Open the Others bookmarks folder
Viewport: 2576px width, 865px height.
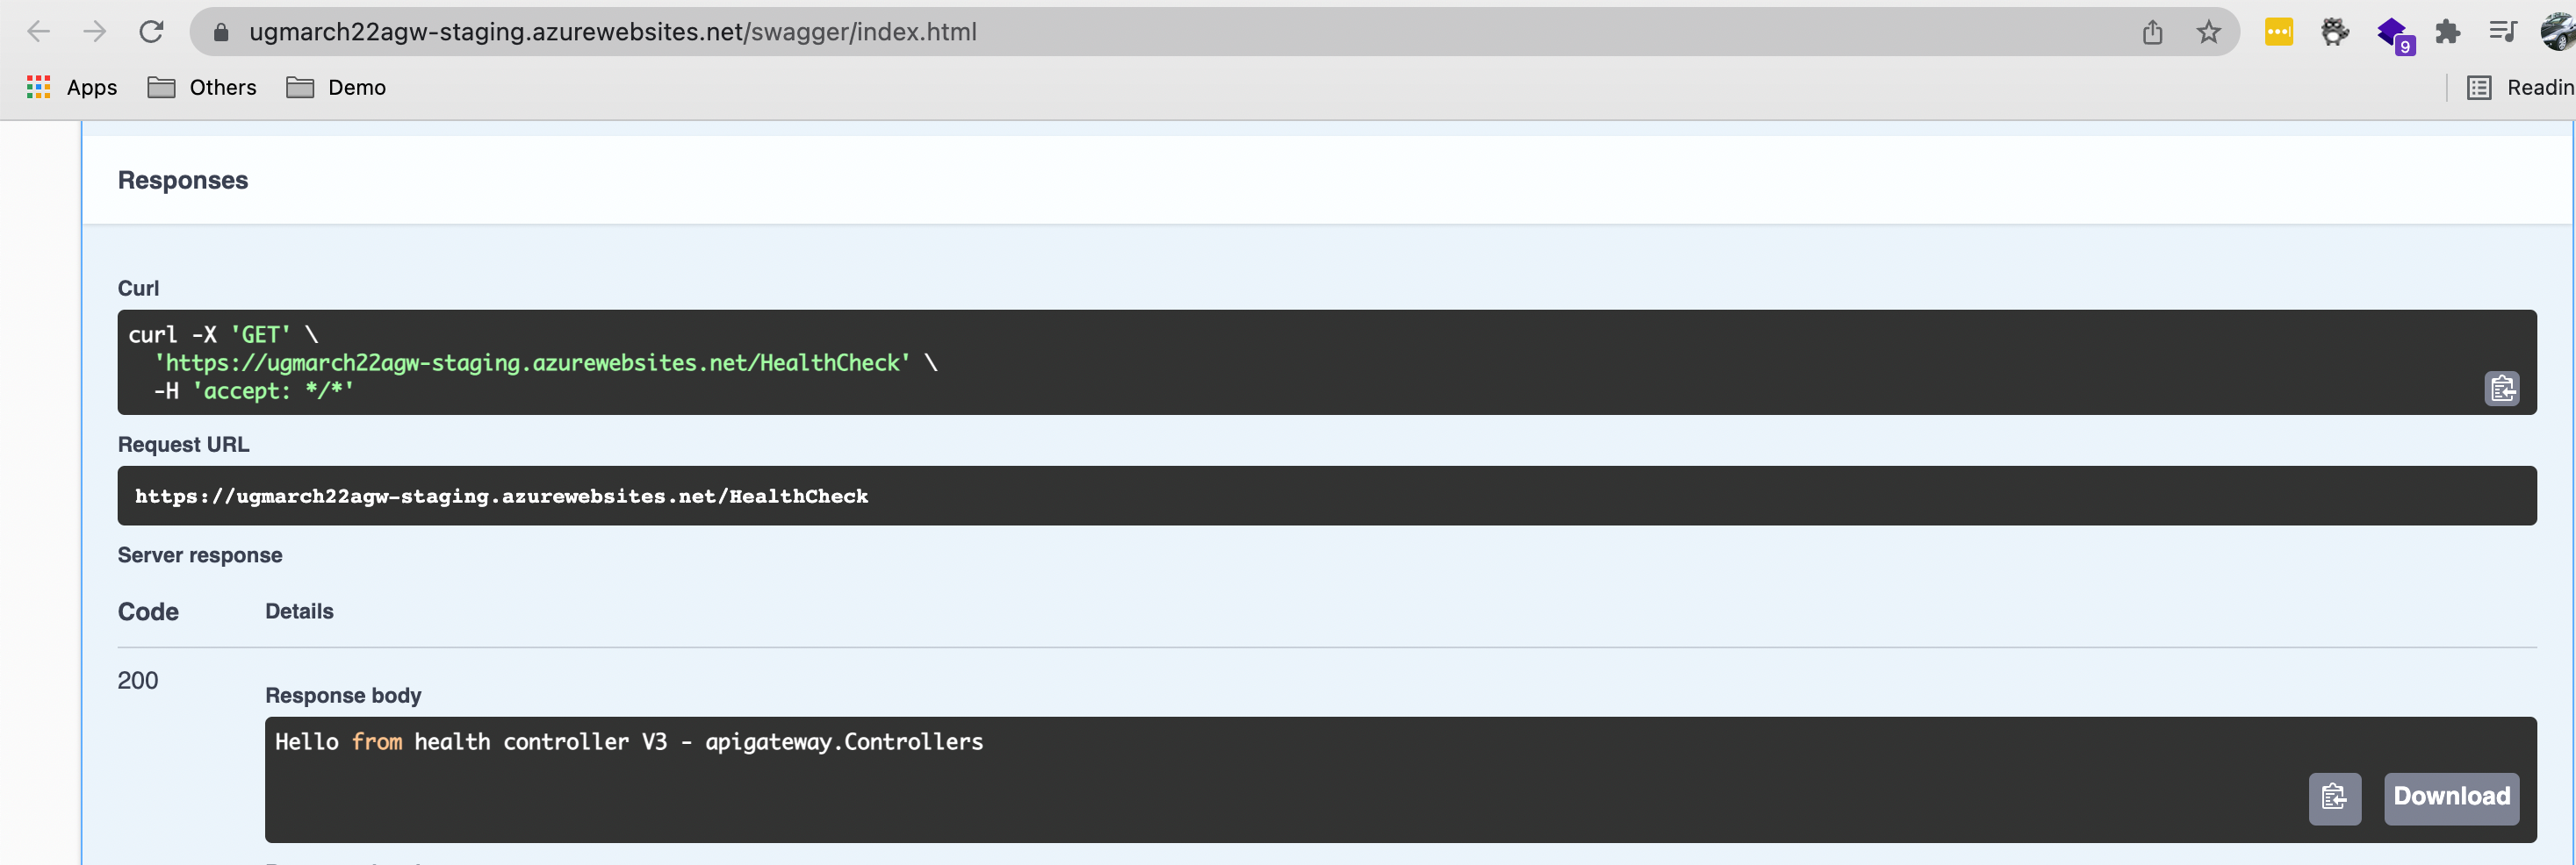pyautogui.click(x=202, y=88)
